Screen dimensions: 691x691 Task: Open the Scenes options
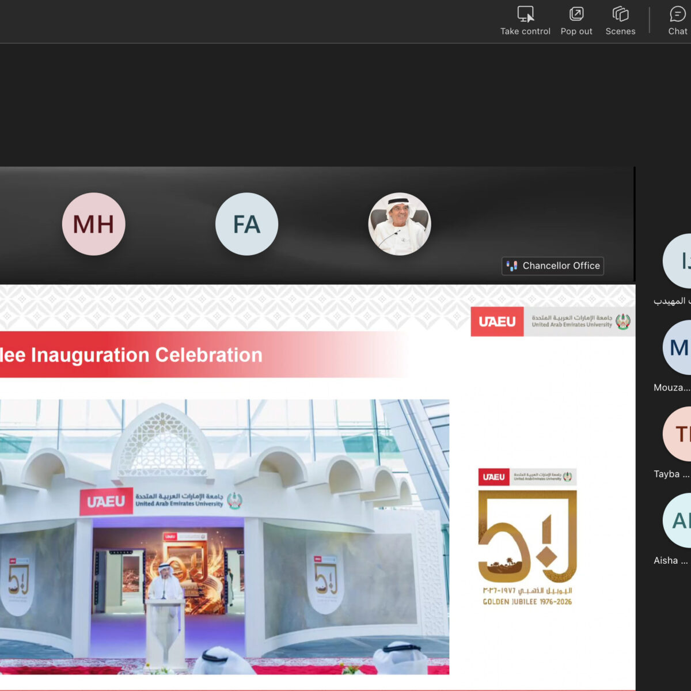(x=620, y=14)
